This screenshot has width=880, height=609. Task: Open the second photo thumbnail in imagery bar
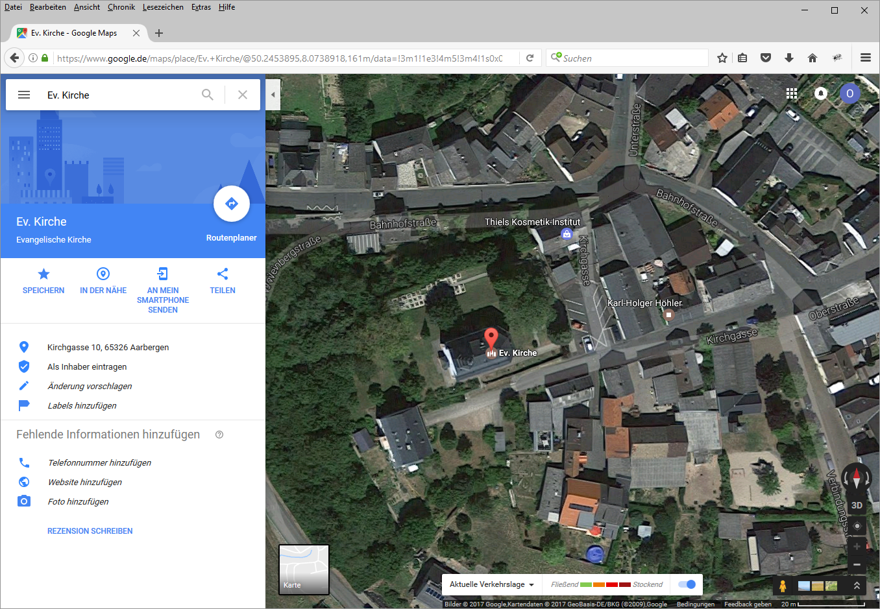(818, 586)
